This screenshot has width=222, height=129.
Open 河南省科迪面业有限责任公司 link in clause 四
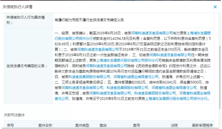coord(136,77)
